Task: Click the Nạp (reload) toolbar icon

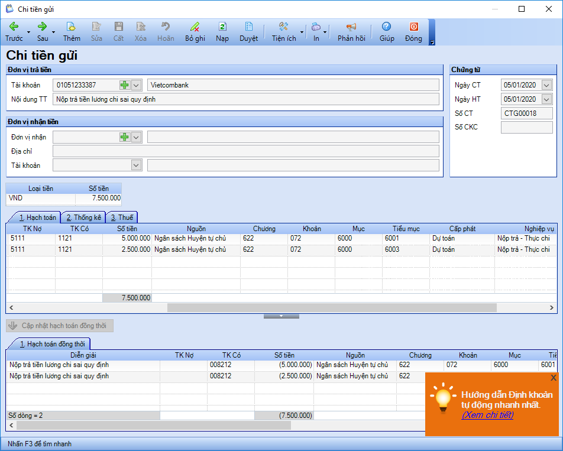Action: 222,27
